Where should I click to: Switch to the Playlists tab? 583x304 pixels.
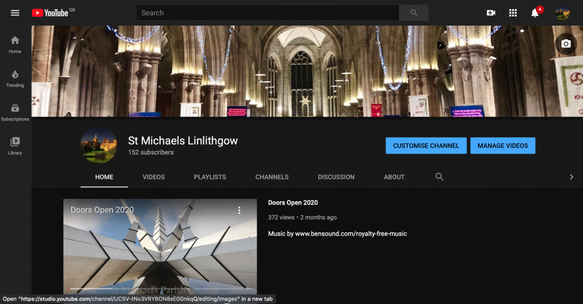210,177
